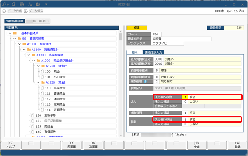Select the 131 電子記録債権 tree row
248x156 pixels.
pos(73,121)
